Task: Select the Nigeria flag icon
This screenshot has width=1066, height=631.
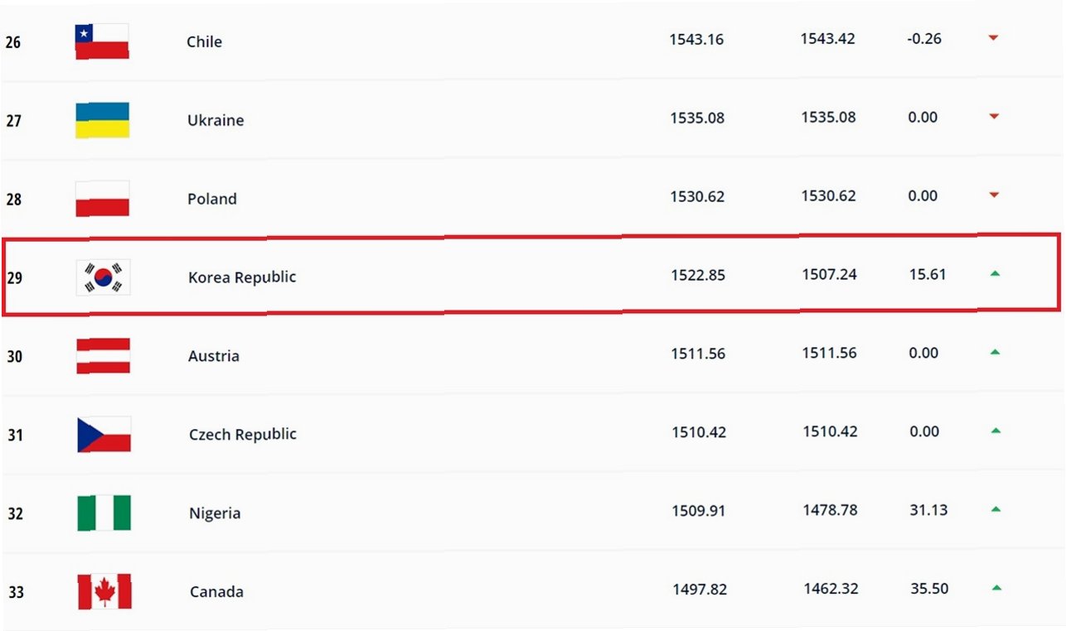Action: (x=104, y=513)
